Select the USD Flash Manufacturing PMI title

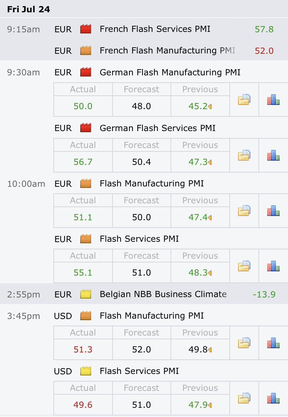(152, 316)
